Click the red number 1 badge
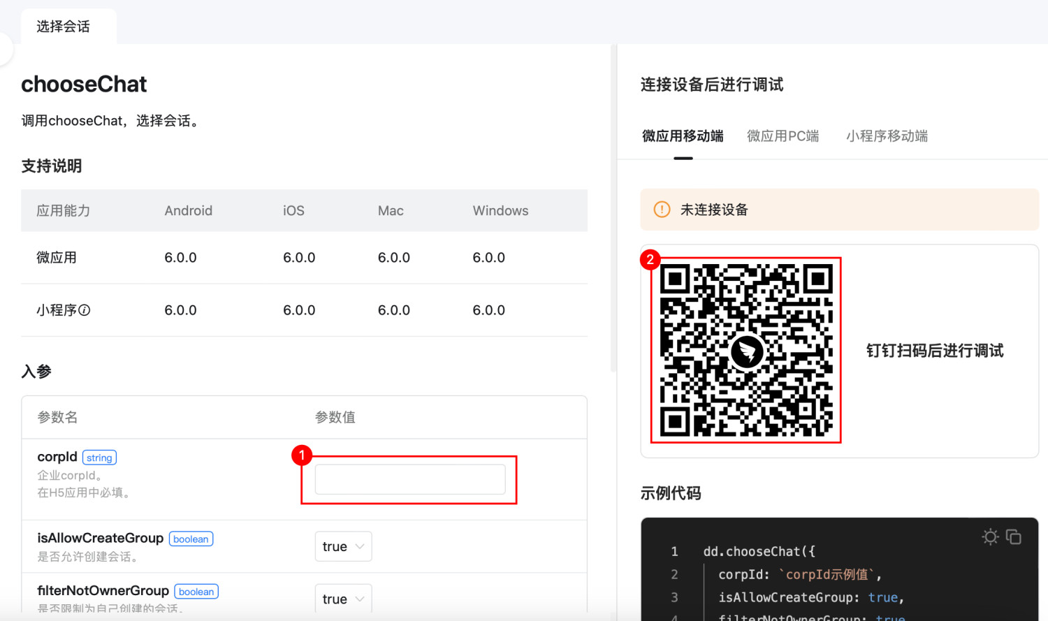 pos(301,455)
